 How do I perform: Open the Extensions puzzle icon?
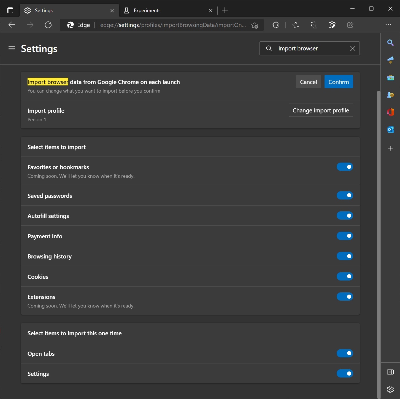[x=275, y=25]
